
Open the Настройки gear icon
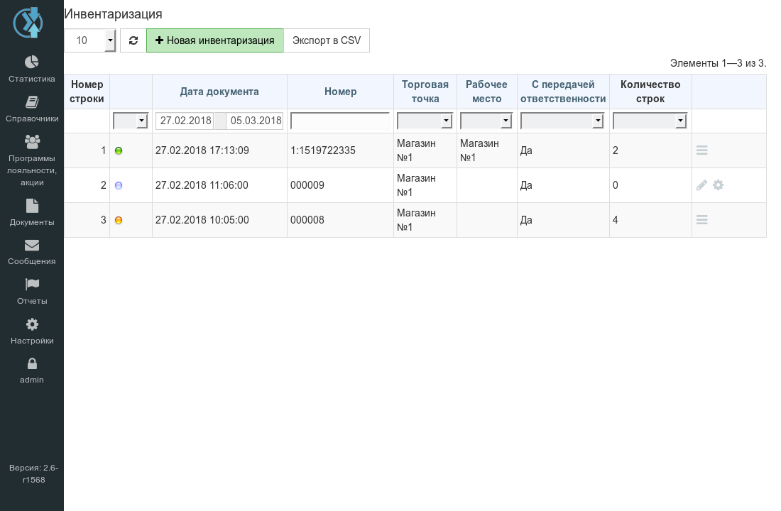32,324
